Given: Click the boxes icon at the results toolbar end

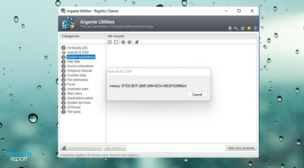Looking at the screenshot, I should tap(137, 42).
